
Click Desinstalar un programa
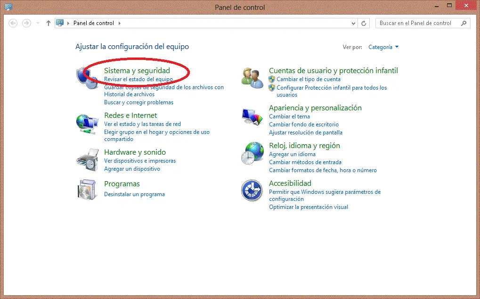(134, 194)
